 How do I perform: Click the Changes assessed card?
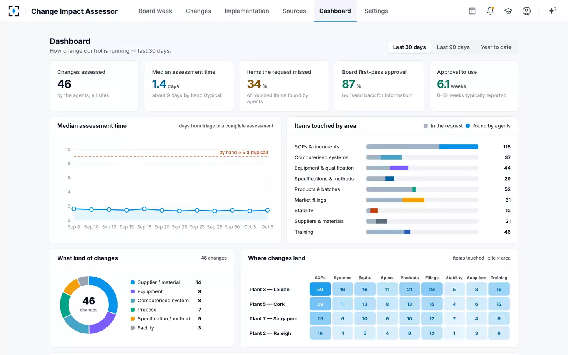94,86
